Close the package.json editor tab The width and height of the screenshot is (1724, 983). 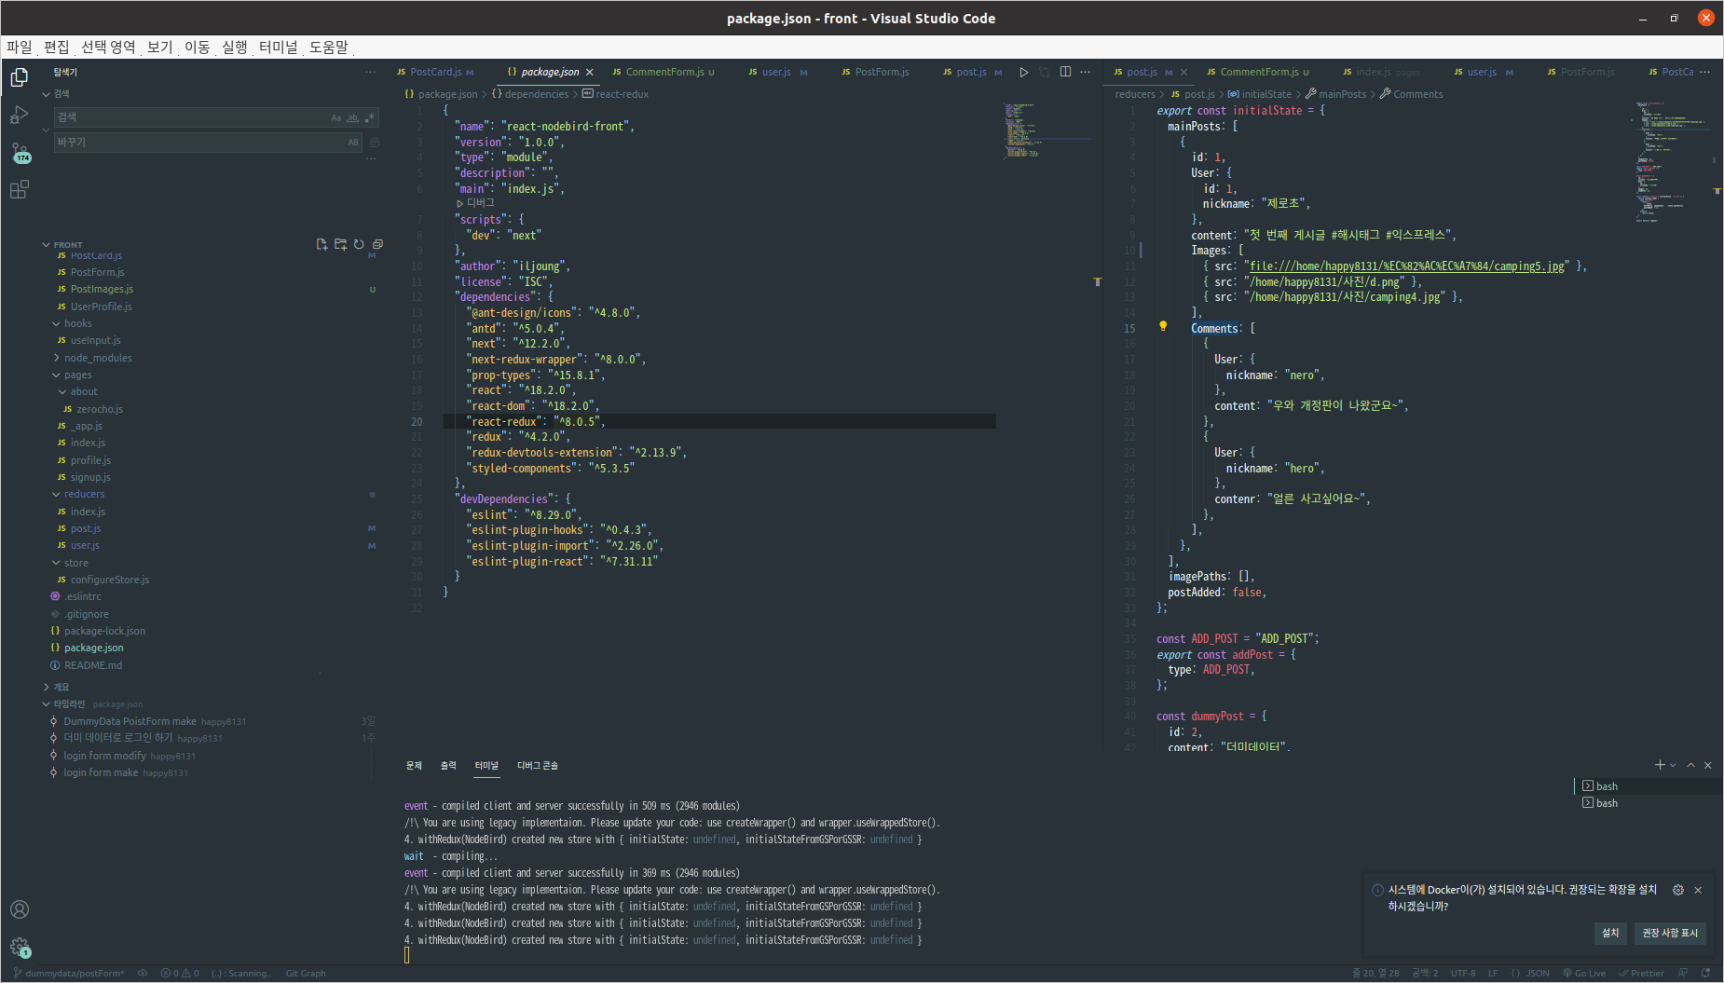(590, 72)
